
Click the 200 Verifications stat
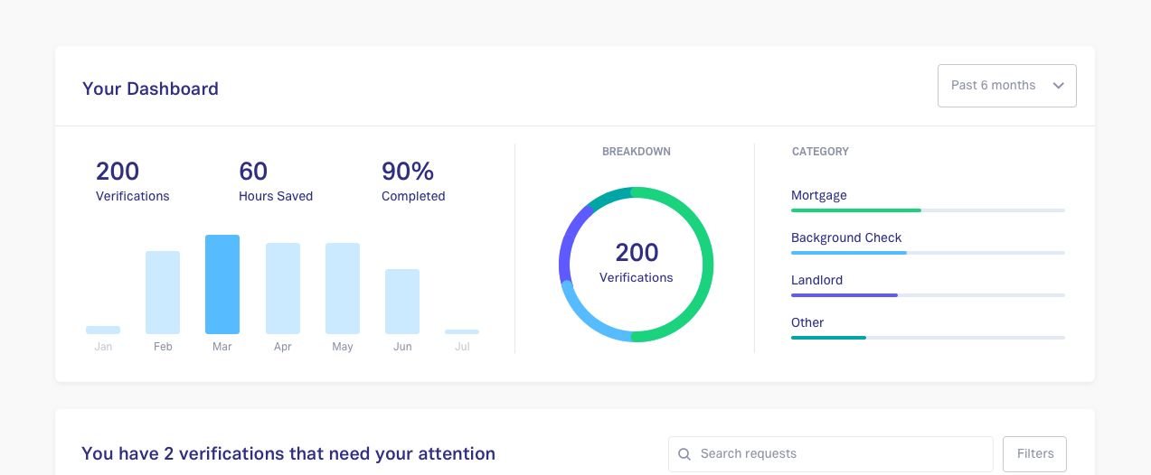coord(132,181)
